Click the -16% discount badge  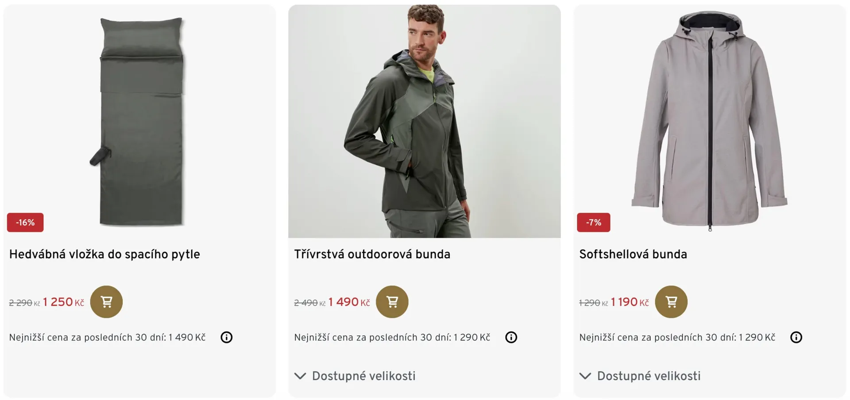pos(25,222)
